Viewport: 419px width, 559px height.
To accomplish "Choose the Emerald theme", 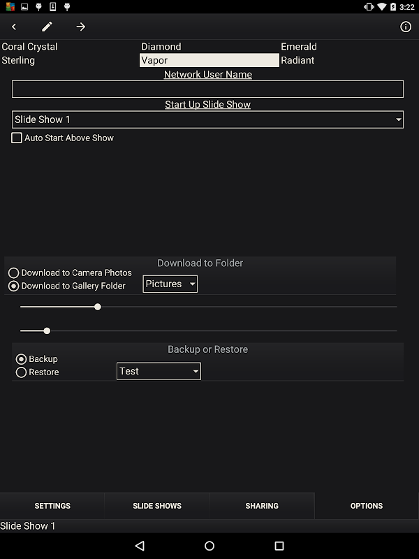I will [x=299, y=47].
